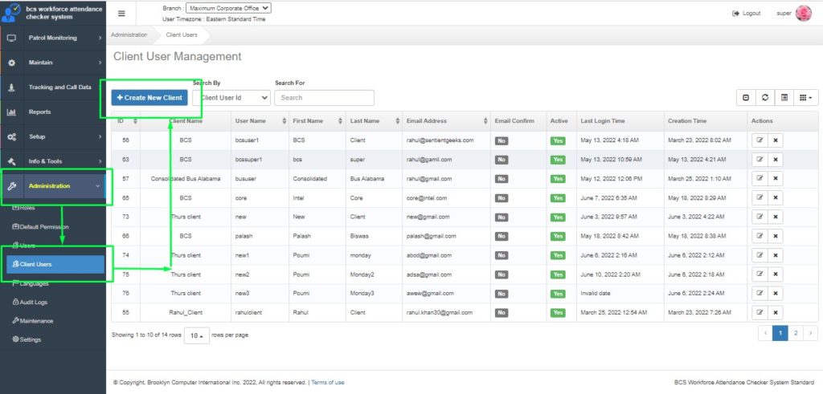Edit the bcsuser1 row
The height and width of the screenshot is (394, 823).
point(760,140)
